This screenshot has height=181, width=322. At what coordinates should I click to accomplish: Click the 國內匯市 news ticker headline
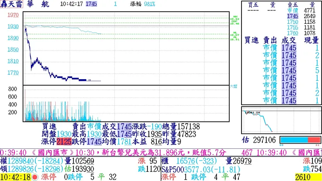pyautogui.click(x=128, y=153)
